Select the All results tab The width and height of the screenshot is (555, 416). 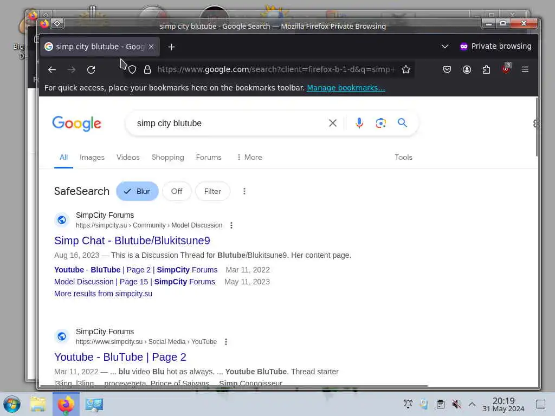(x=64, y=158)
